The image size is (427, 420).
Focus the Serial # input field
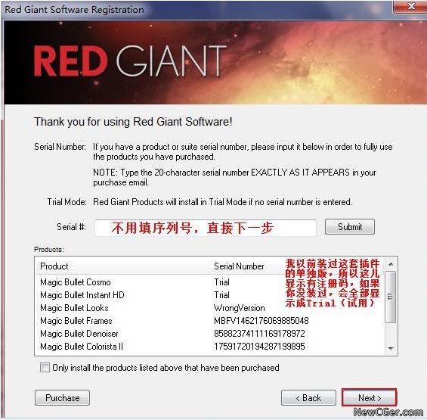(206, 228)
